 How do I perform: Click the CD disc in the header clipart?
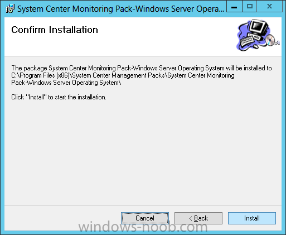click(270, 40)
